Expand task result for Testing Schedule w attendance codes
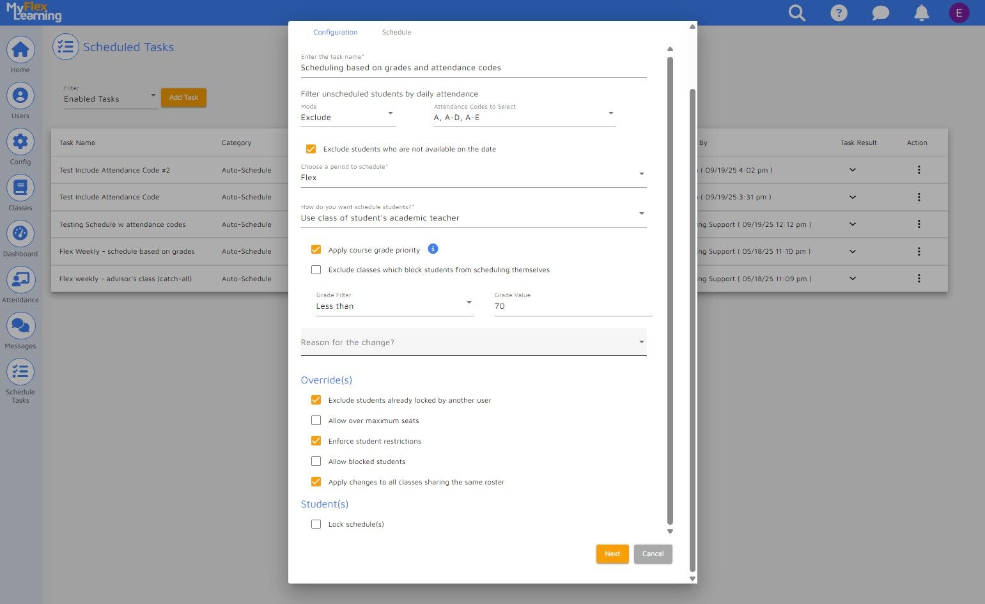The height and width of the screenshot is (604, 985). point(853,224)
